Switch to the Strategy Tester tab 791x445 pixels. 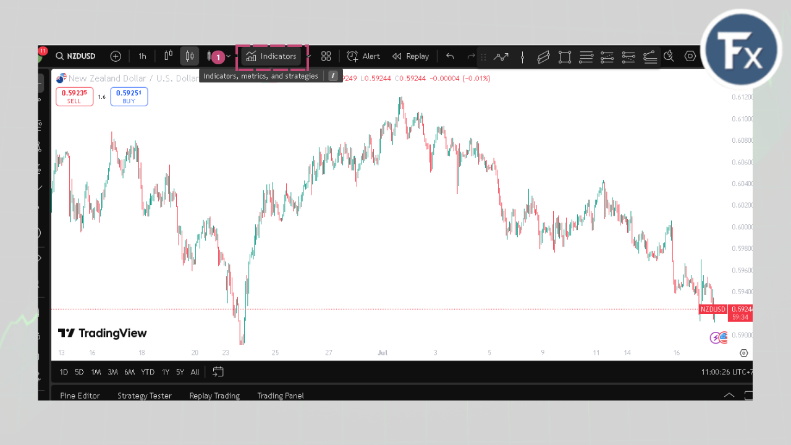click(145, 396)
